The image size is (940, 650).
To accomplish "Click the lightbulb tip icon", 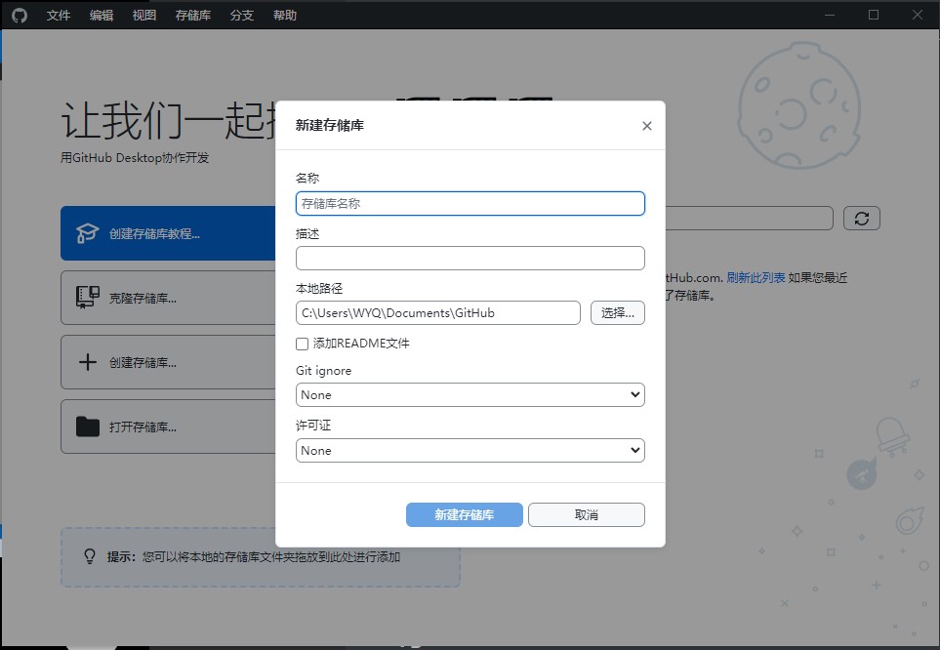I will point(90,556).
